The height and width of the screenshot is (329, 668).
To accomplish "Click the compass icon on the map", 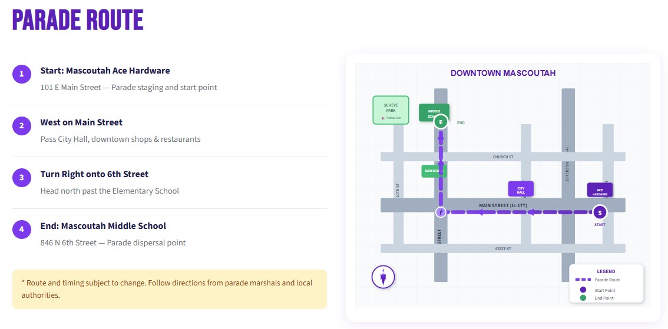I will [x=383, y=277].
